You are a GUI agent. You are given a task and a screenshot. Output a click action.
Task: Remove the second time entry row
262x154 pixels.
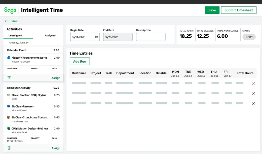pos(253,93)
